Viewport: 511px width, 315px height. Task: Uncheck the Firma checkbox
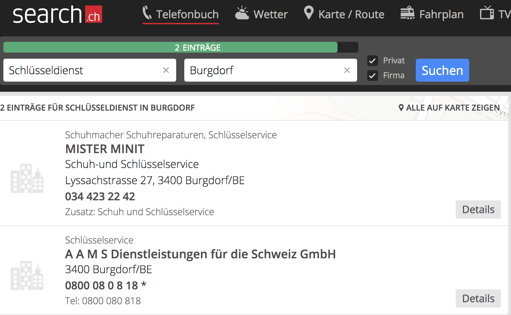tap(372, 76)
